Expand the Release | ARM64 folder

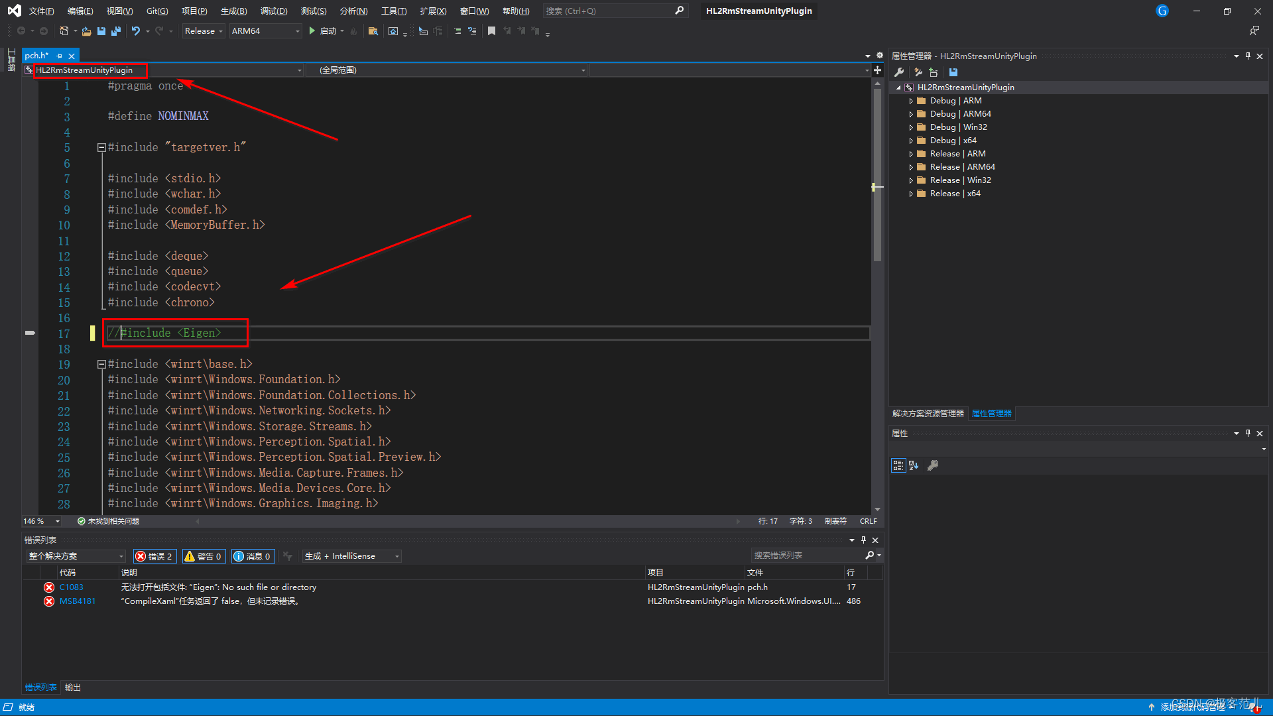pyautogui.click(x=911, y=167)
